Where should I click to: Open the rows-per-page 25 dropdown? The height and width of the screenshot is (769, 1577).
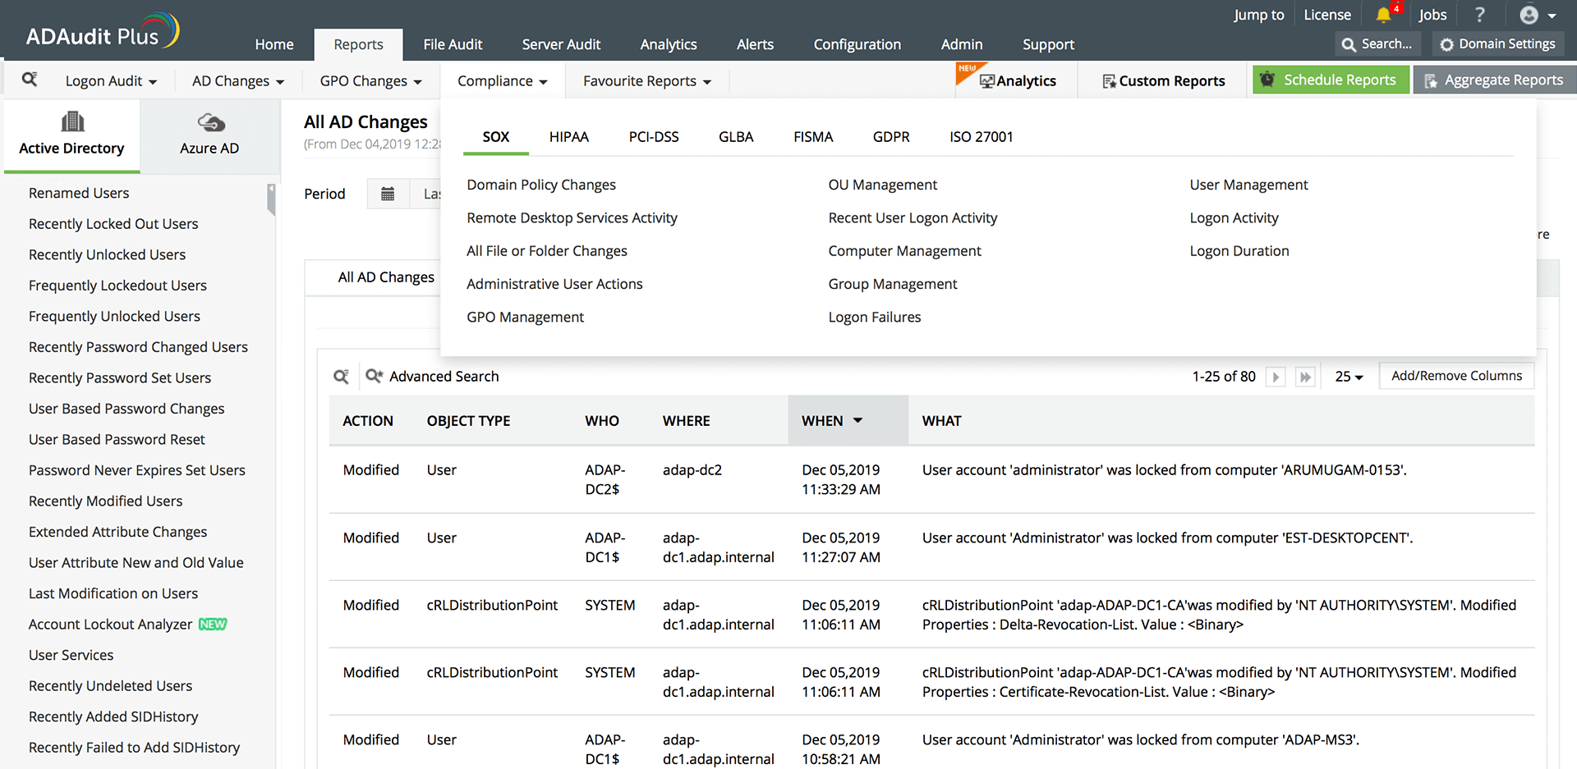coord(1348,376)
